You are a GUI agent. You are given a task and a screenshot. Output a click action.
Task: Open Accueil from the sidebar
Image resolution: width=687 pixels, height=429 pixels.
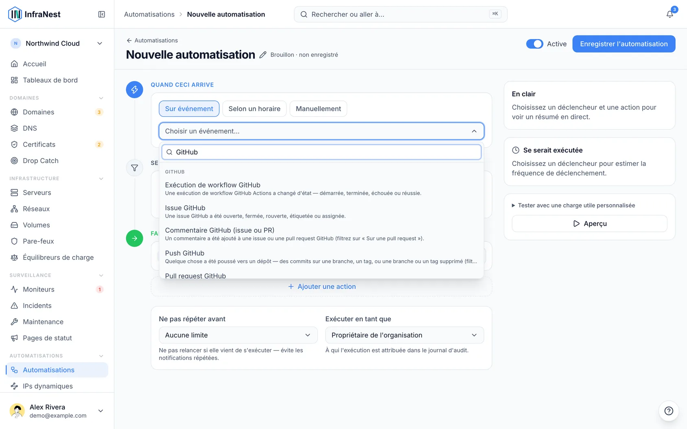point(57,64)
